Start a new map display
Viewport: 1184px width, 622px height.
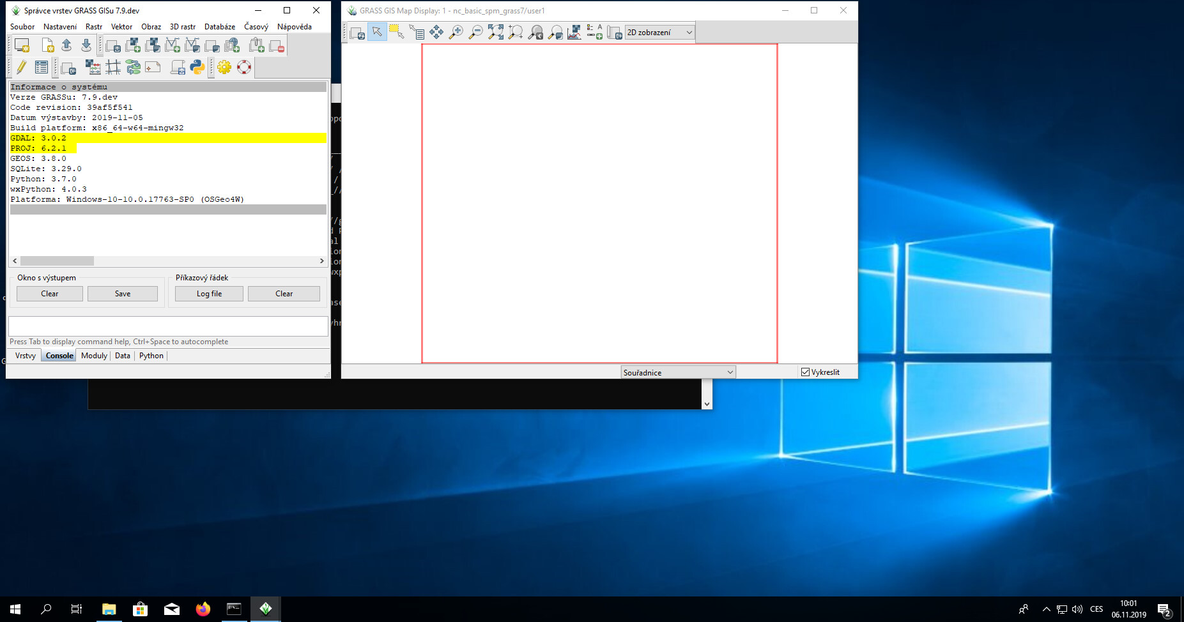22,45
